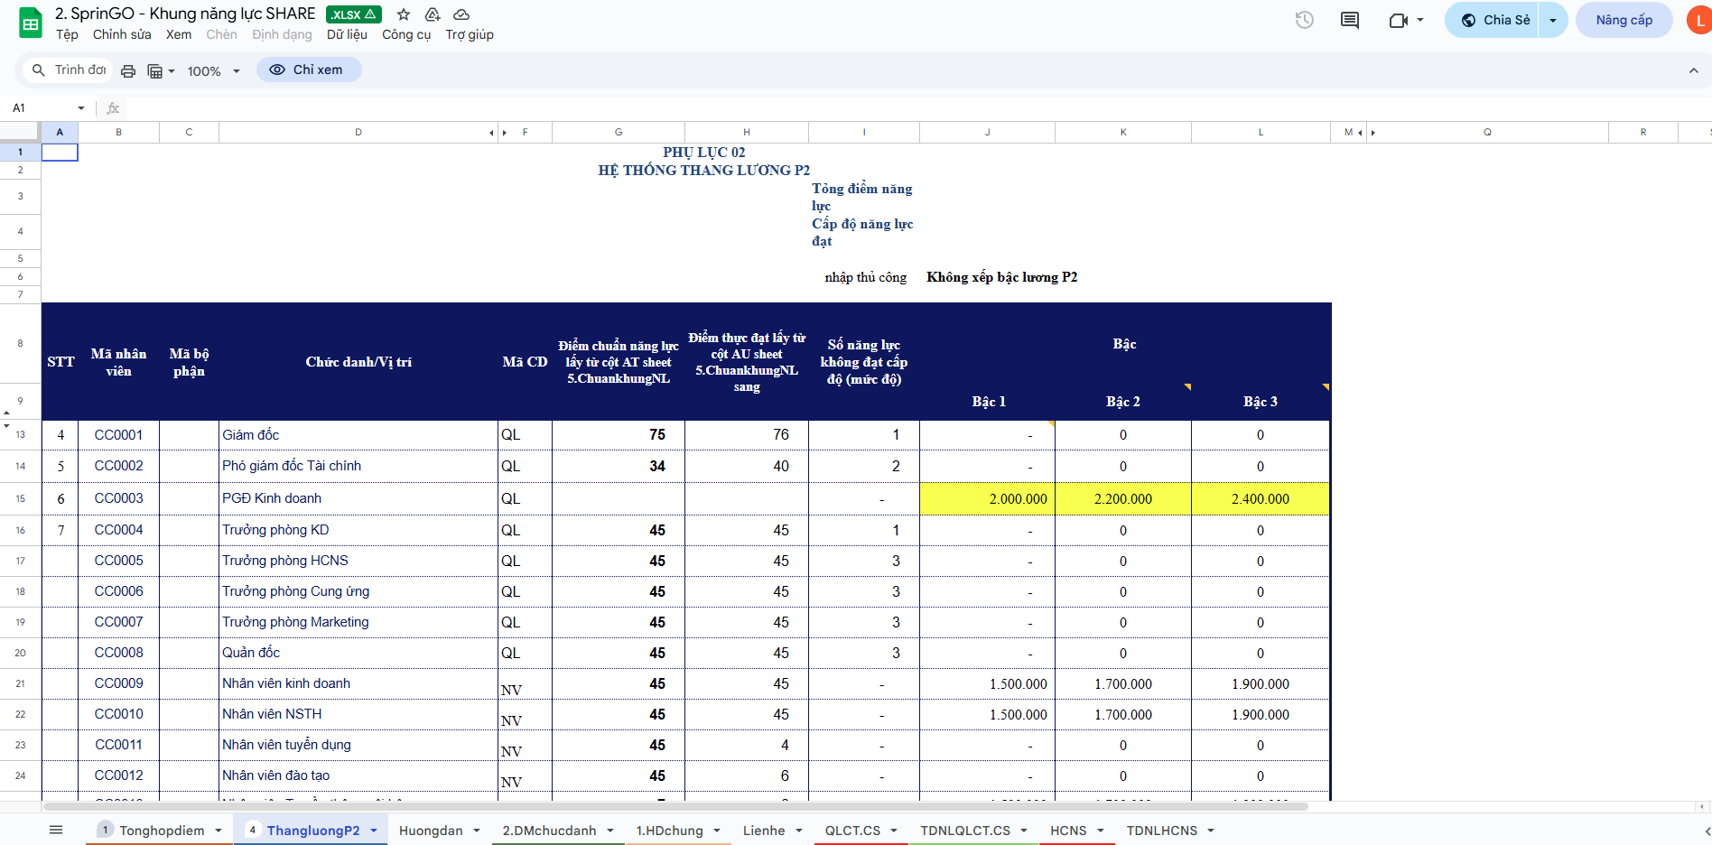Open the zoom 100% dropdown
The image size is (1712, 845).
tap(213, 70)
